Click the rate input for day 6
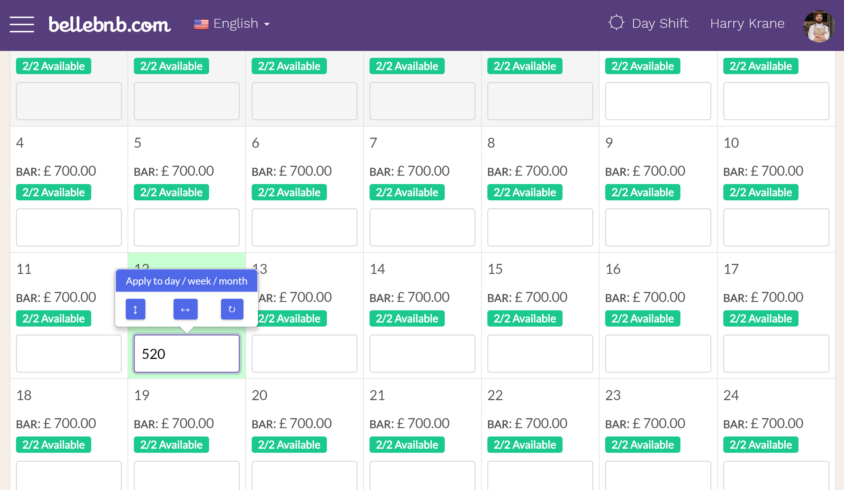Screen dimensions: 844x490 tap(304, 227)
